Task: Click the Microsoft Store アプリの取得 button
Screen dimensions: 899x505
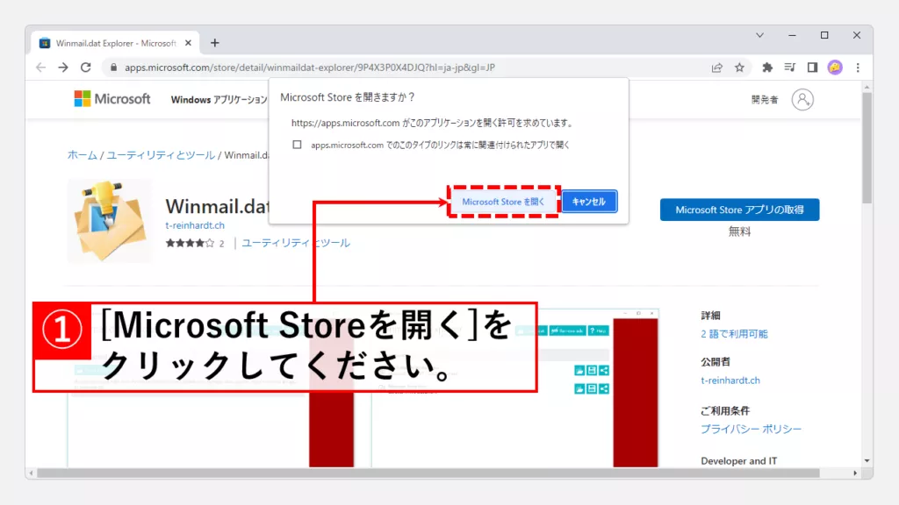Action: 739,210
